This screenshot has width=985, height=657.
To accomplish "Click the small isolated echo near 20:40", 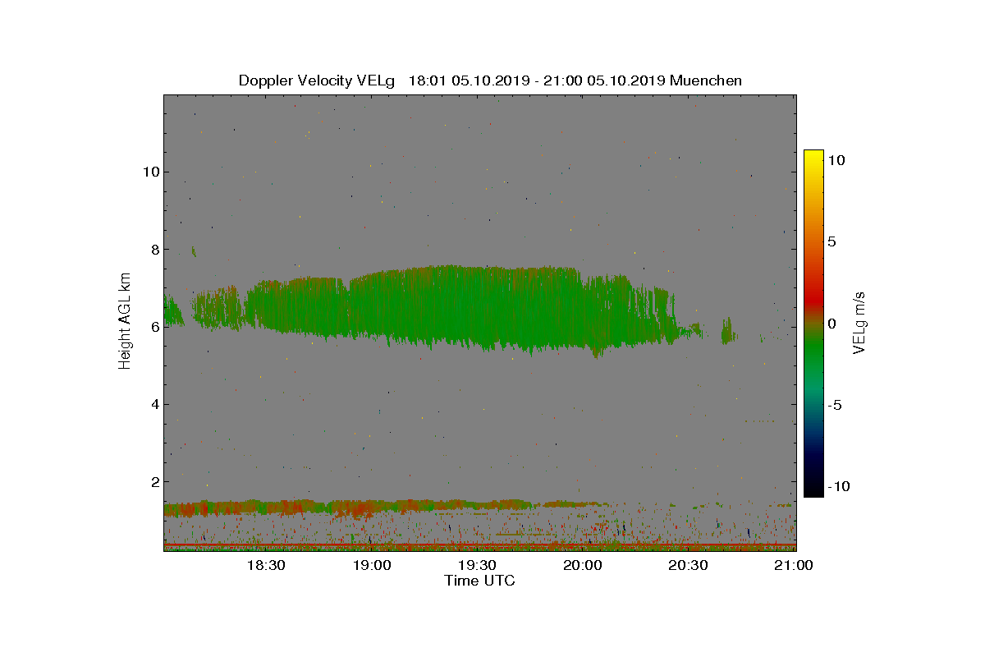I will pos(727,332).
